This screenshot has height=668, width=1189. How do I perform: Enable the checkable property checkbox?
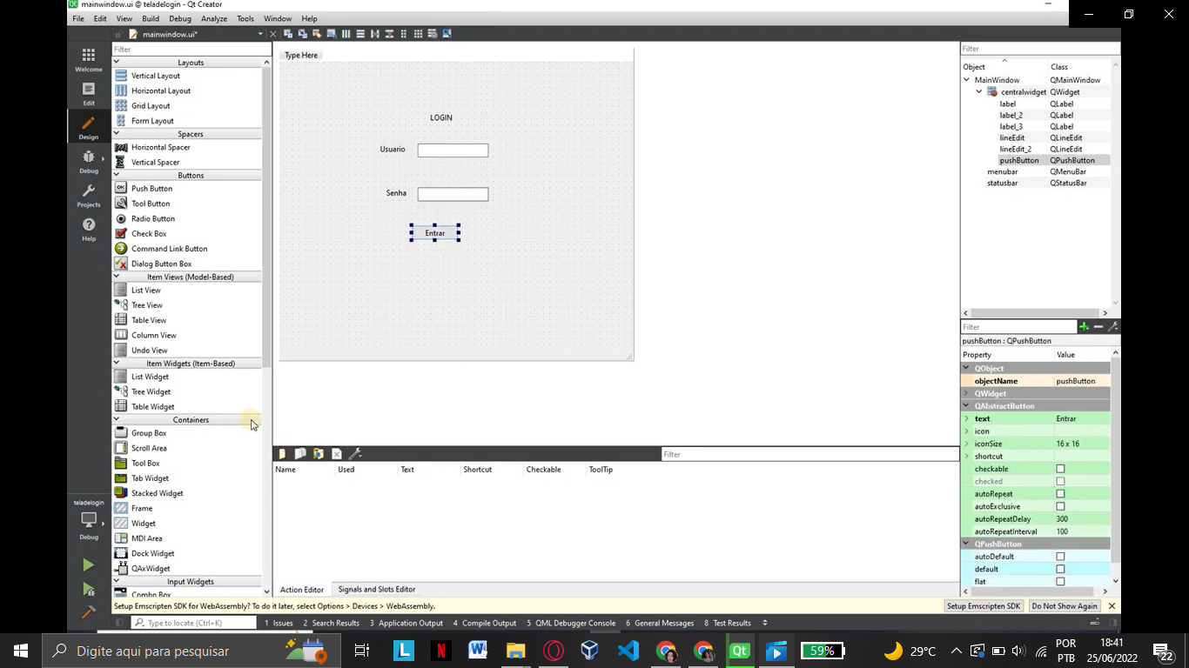pyautogui.click(x=1060, y=469)
